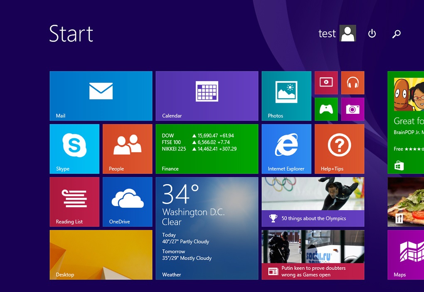424x292 pixels.
Task: Open the Finance tile
Action: pyautogui.click(x=207, y=149)
